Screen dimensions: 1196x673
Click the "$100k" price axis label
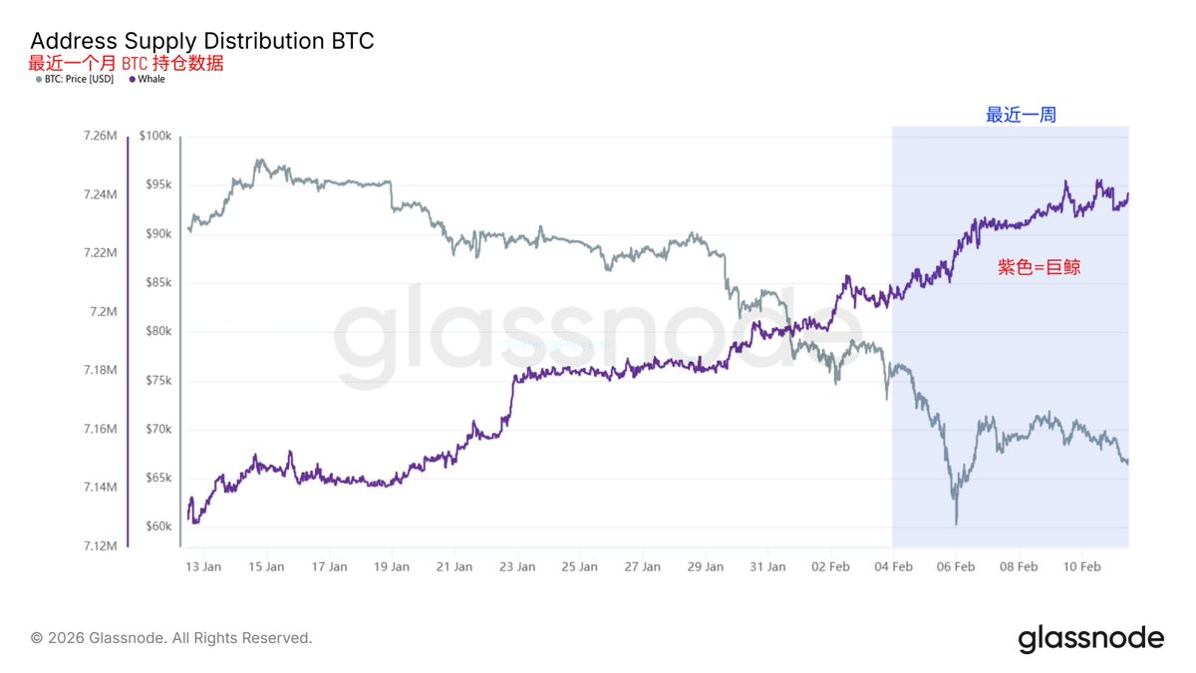pyautogui.click(x=156, y=136)
